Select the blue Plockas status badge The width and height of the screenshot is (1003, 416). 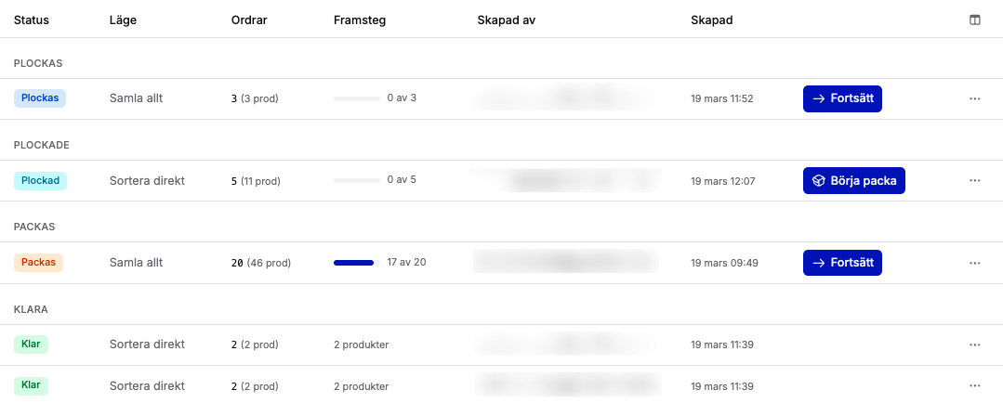[x=40, y=98]
